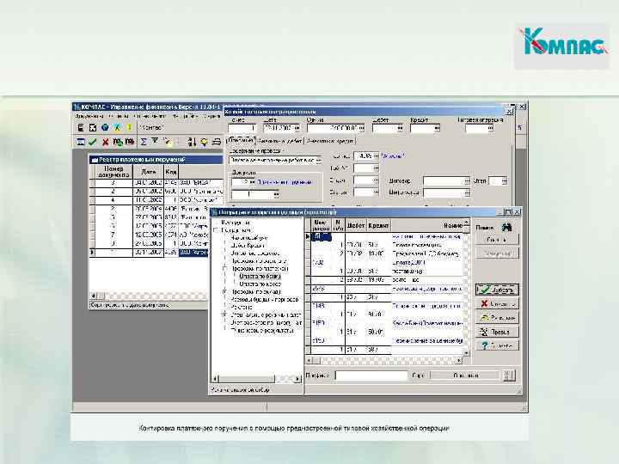Select Оплата по банку in the tree
This screenshot has height=464, width=619.
point(260,277)
